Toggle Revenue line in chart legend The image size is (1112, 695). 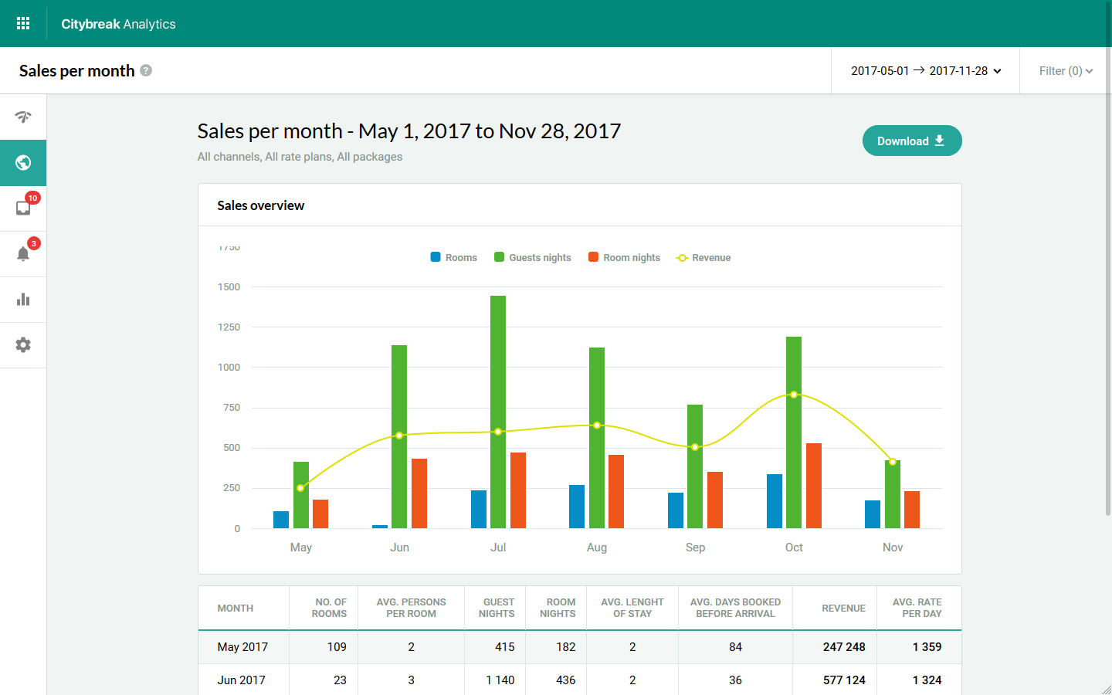click(703, 258)
